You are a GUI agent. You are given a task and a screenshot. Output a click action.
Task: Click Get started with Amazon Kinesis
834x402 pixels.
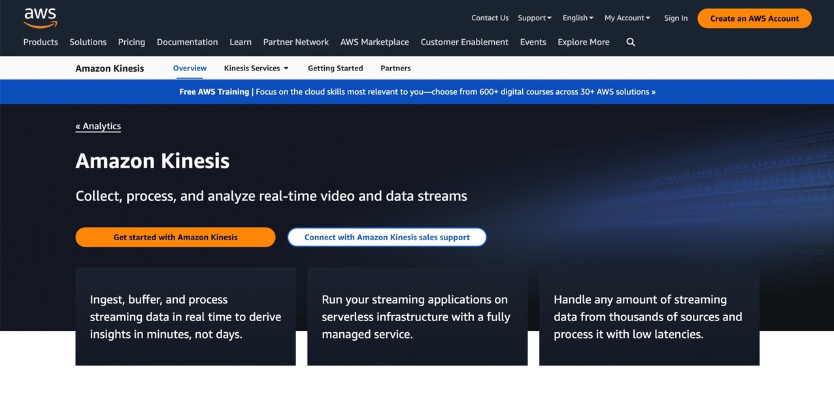click(x=175, y=237)
